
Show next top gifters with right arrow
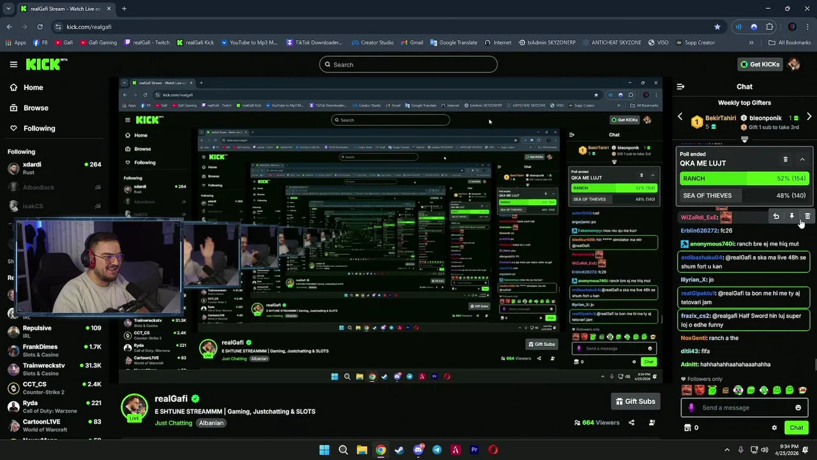point(809,117)
